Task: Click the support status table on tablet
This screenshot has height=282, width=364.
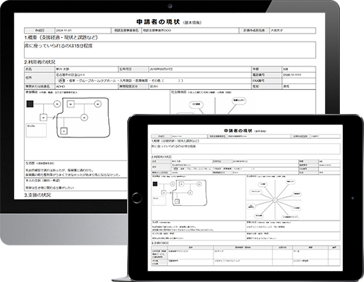Action: (246, 256)
